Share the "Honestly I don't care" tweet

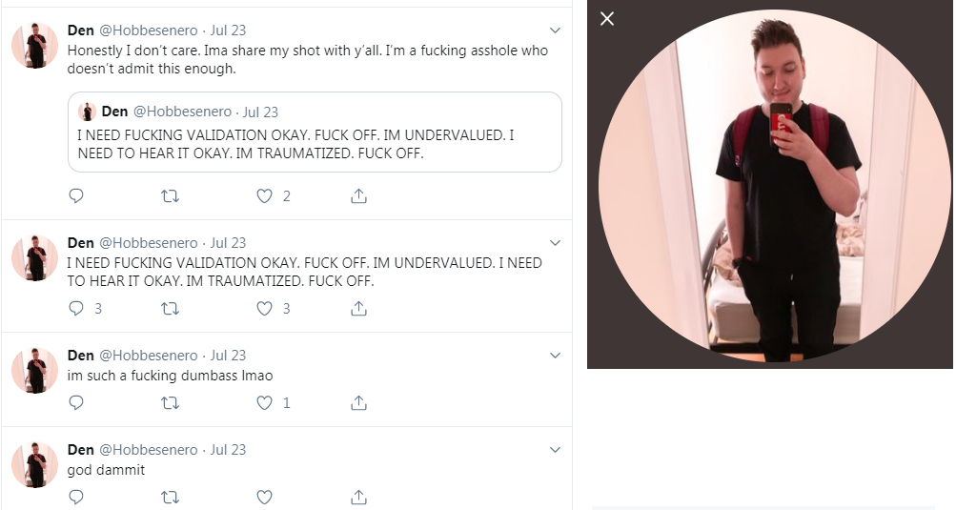[358, 195]
